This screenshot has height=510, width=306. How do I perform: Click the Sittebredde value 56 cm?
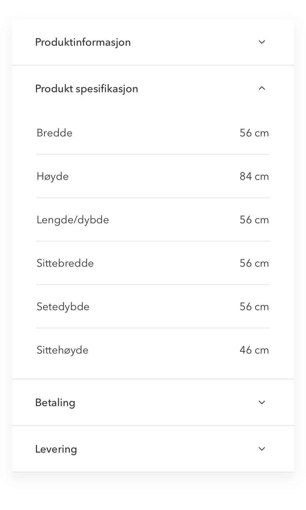[x=254, y=263]
